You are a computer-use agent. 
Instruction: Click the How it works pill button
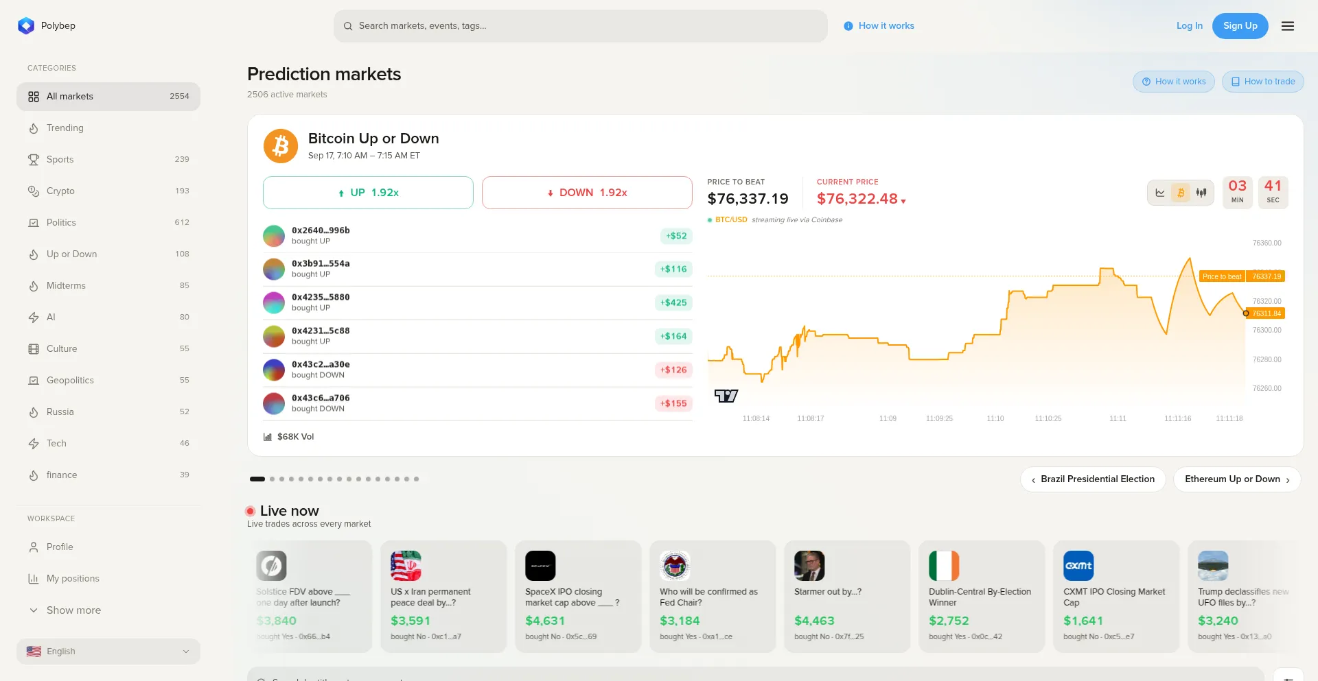click(x=1173, y=82)
